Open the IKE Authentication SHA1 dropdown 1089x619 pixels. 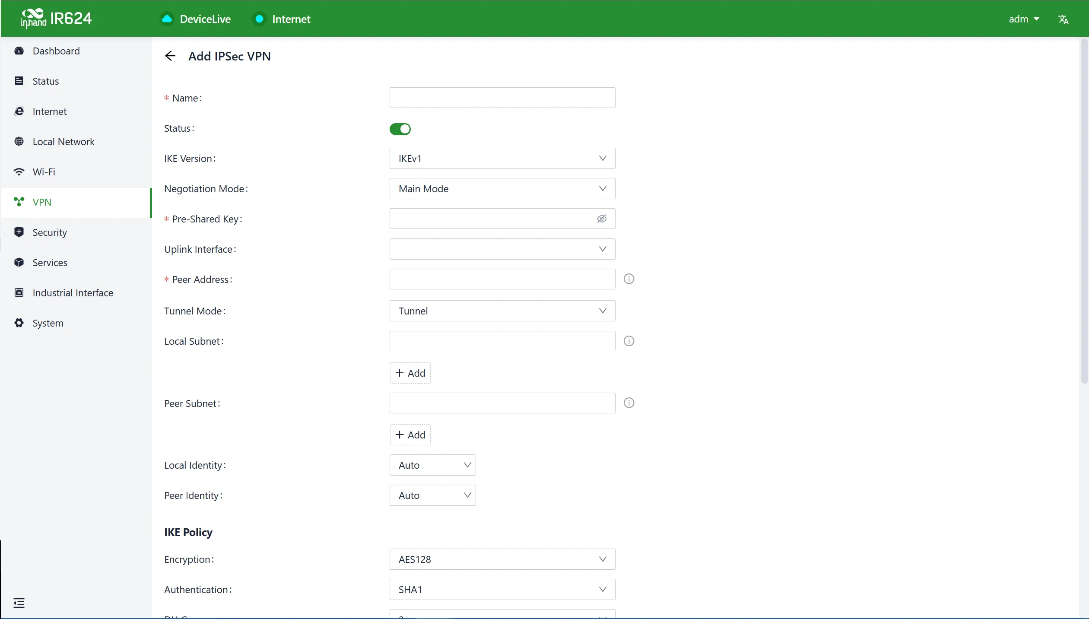click(502, 590)
